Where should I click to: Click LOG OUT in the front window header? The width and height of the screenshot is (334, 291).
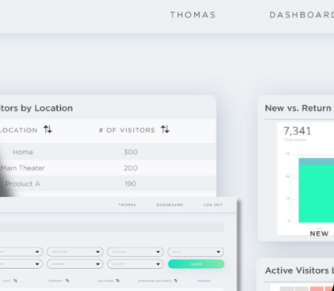tap(213, 205)
